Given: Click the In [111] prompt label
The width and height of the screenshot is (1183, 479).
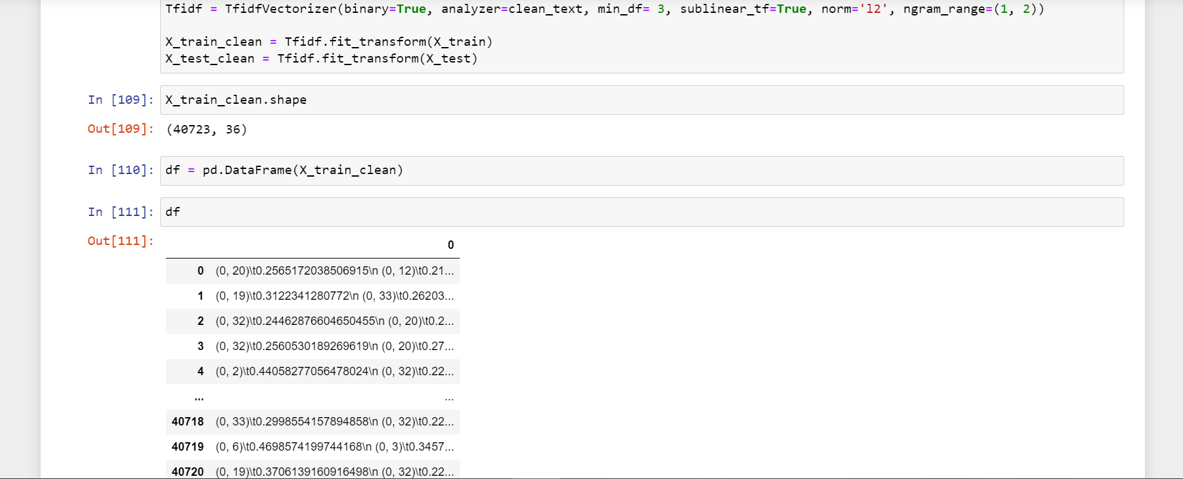Looking at the screenshot, I should (x=121, y=212).
